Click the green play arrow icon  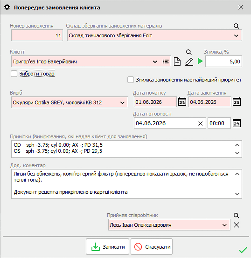point(200,61)
